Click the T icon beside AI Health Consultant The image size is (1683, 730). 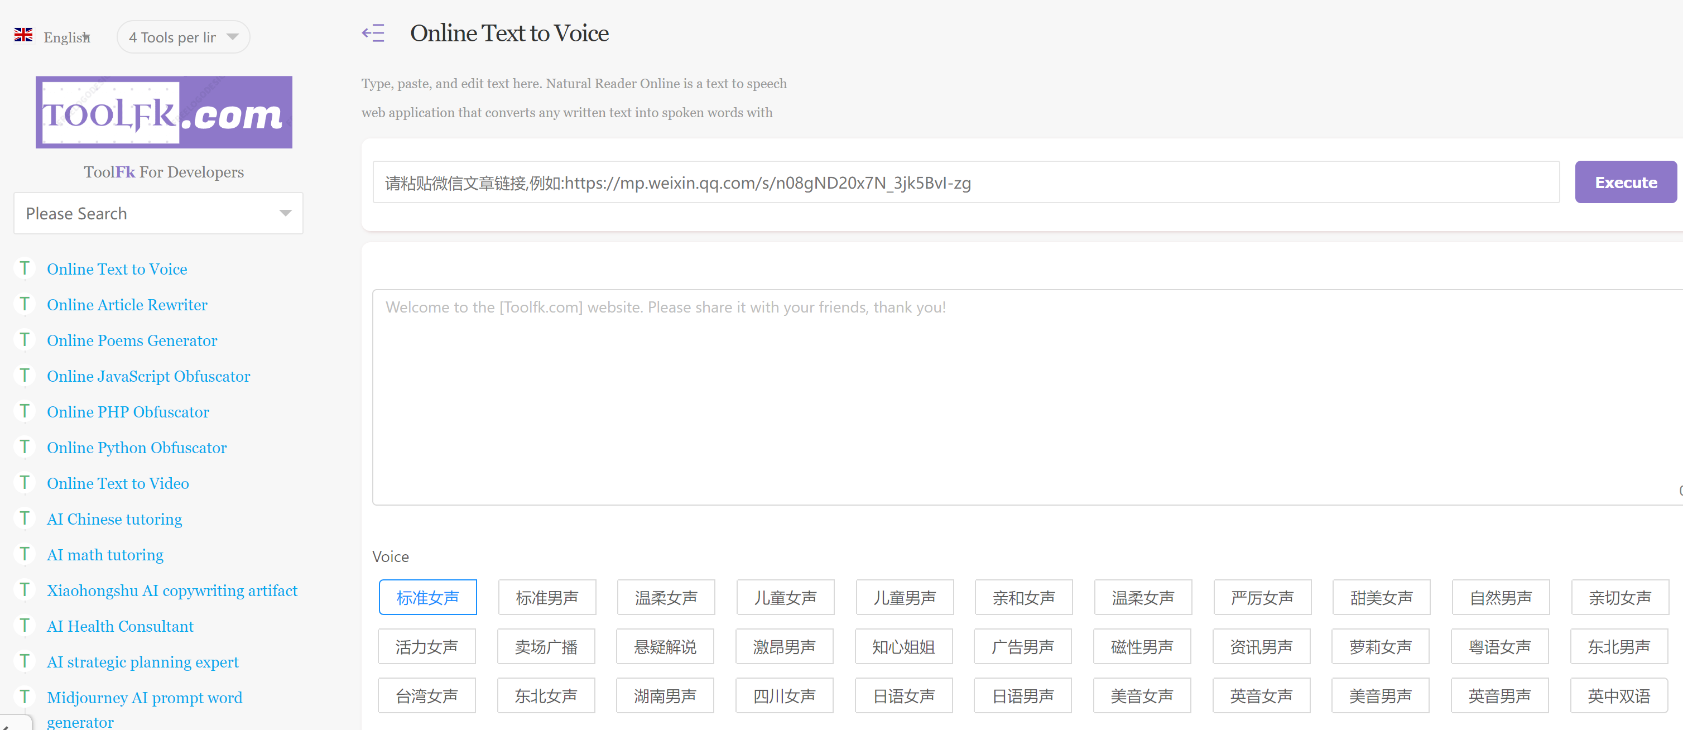(25, 626)
